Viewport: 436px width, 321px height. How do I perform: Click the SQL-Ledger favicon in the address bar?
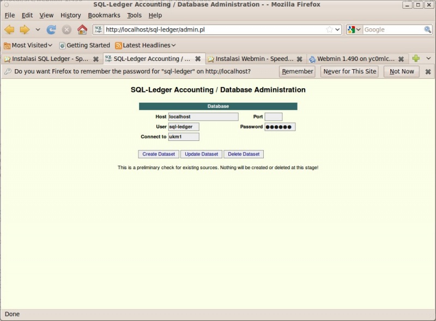point(98,29)
